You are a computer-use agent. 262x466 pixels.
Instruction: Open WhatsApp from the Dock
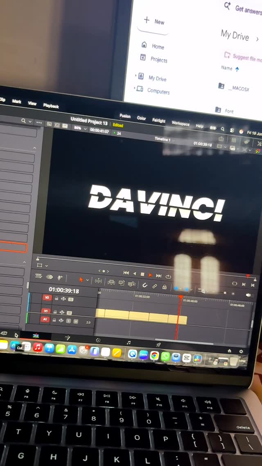tap(165, 356)
